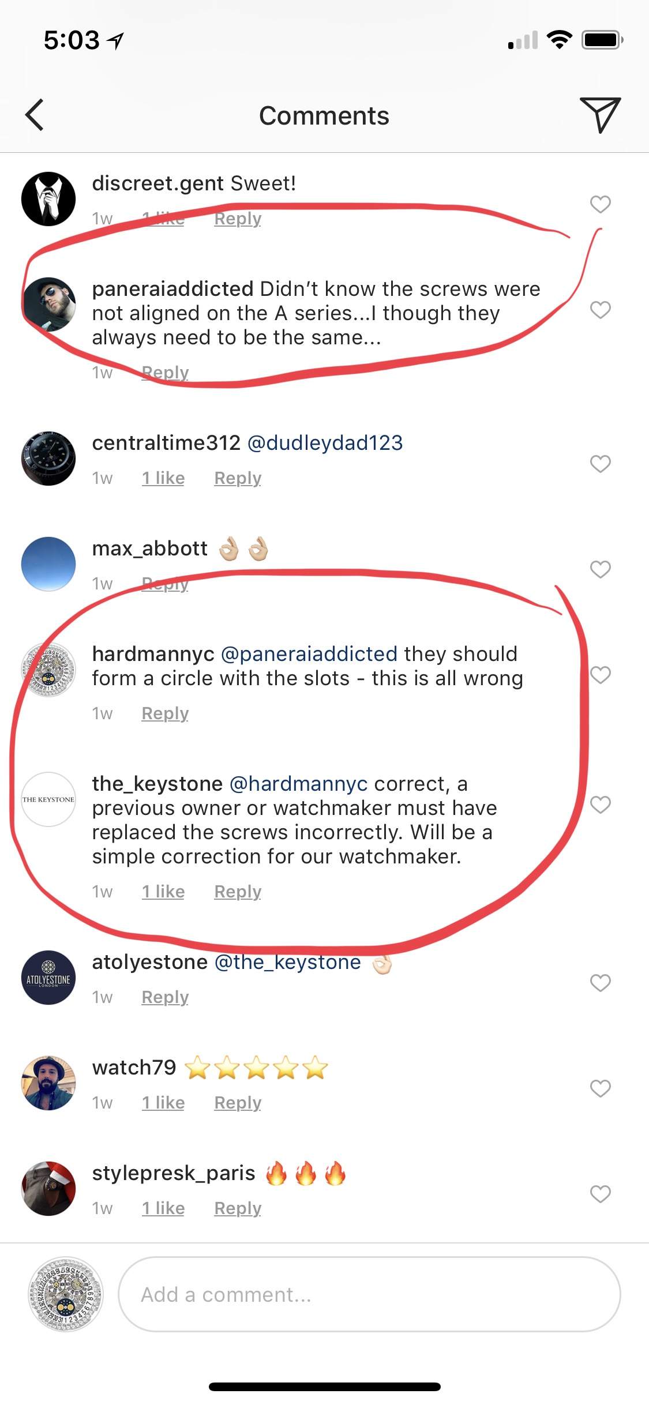The height and width of the screenshot is (1405, 649).
Task: Like stylepresk_paris fire emoji comment
Action: click(600, 1194)
